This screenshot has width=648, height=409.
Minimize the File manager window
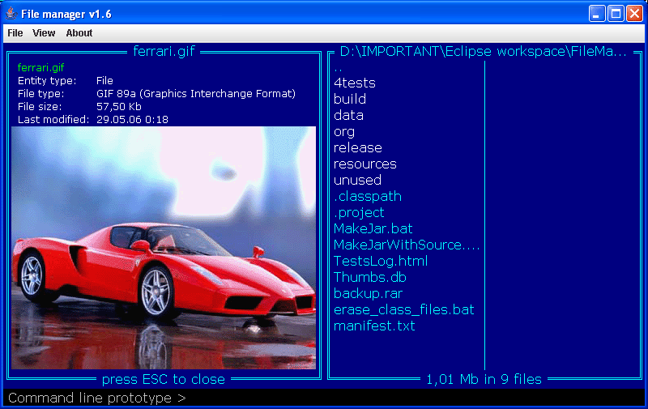[x=597, y=14]
